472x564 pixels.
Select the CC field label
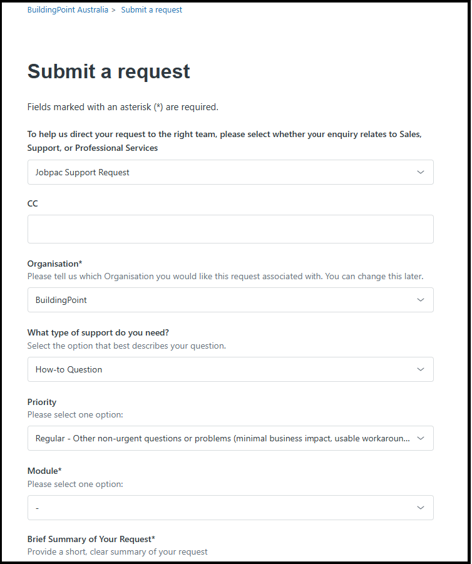32,203
